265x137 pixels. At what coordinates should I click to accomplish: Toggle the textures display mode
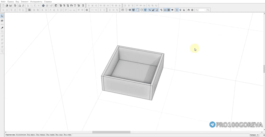click(x=133, y=10)
